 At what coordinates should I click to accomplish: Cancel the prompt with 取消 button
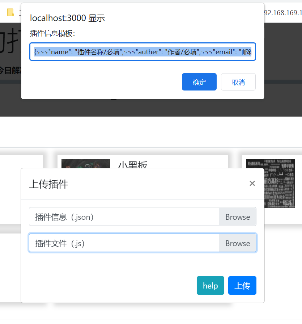pyautogui.click(x=238, y=82)
